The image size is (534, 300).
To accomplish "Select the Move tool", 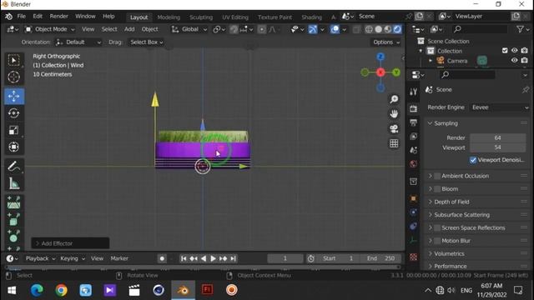I will [14, 97].
